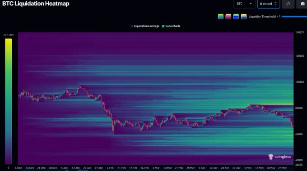
Task: Select the blue color scheme swatch
Action: point(236,17)
